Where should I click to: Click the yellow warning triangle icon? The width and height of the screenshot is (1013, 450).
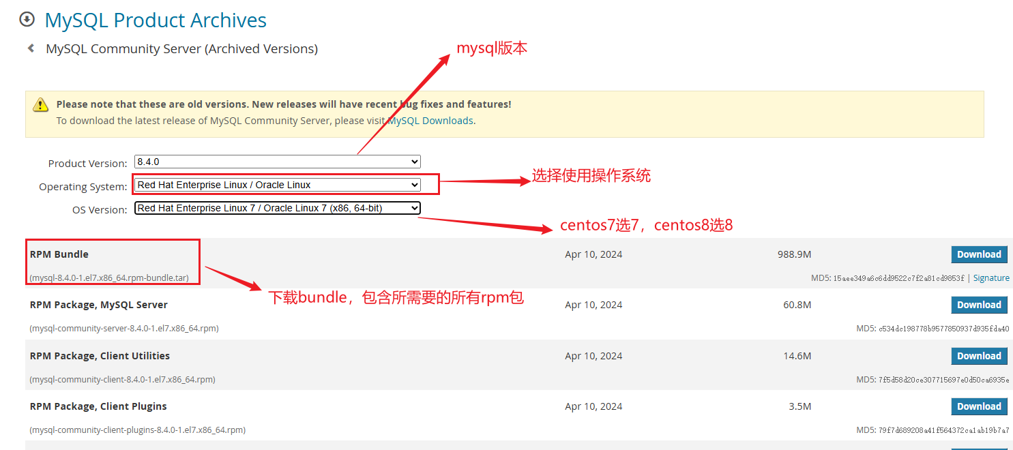pos(41,105)
